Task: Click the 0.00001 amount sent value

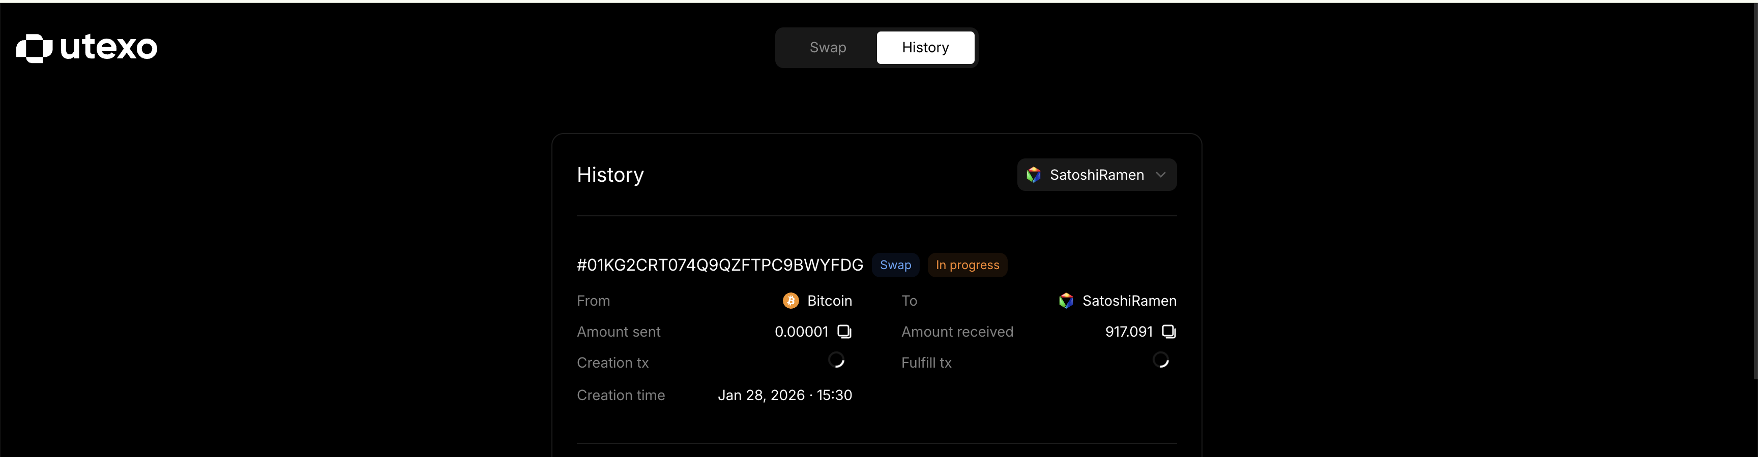Action: click(801, 332)
